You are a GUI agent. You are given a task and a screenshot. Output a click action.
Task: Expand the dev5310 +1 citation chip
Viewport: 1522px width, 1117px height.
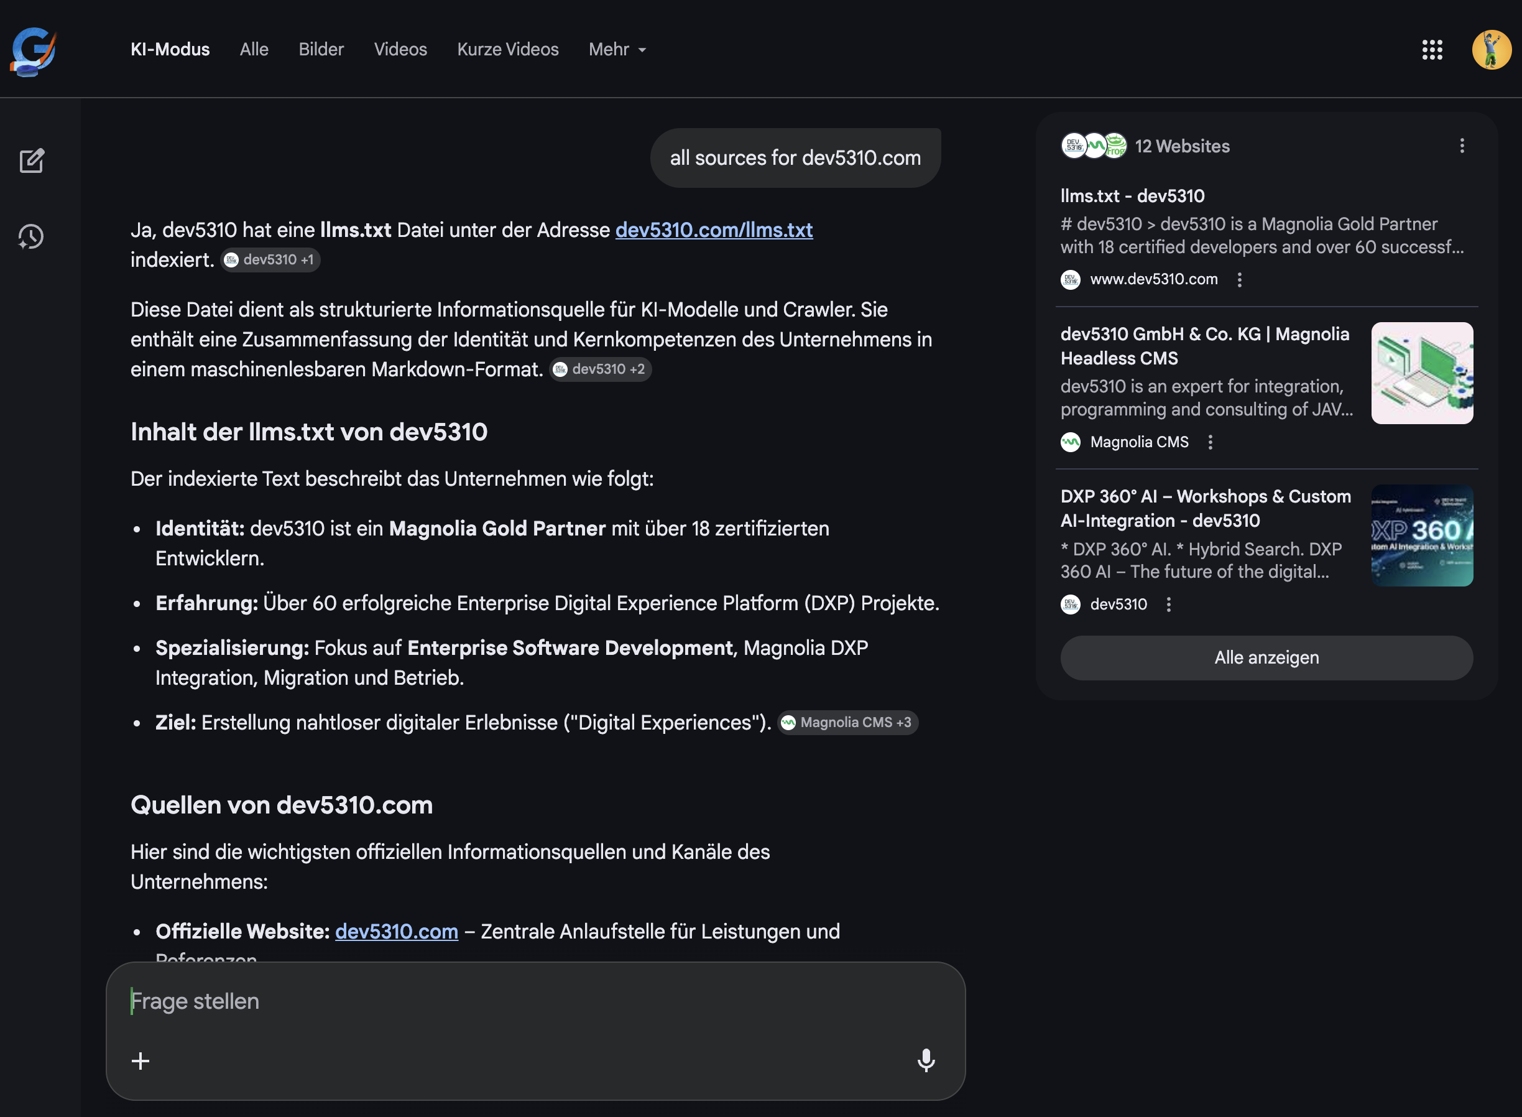coord(270,259)
